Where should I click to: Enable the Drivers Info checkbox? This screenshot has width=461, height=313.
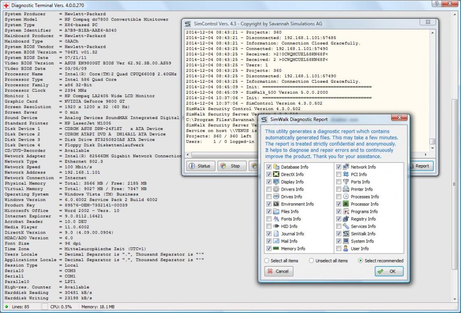click(269, 189)
